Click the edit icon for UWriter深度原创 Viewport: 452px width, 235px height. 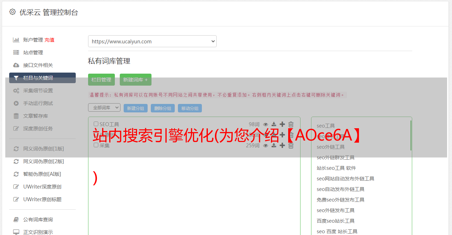[x=16, y=187]
